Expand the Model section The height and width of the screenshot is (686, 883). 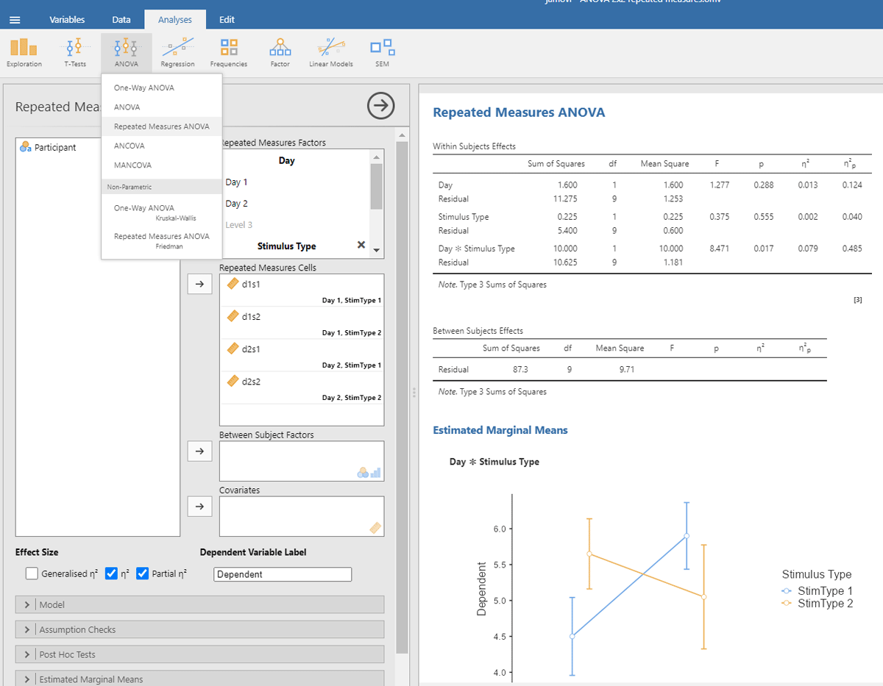coord(199,604)
